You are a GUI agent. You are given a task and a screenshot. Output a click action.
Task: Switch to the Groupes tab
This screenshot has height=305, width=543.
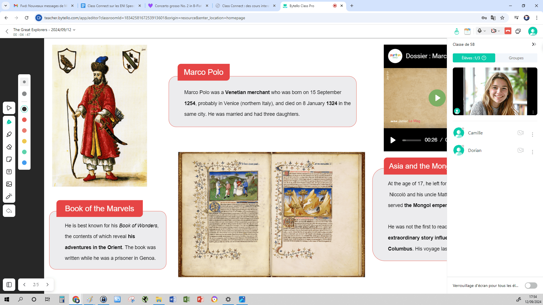(x=516, y=58)
